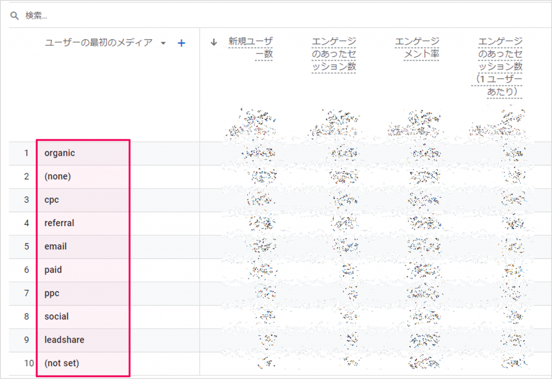Click the magnifying glass search icon
This screenshot has width=552, height=379.
click(14, 15)
